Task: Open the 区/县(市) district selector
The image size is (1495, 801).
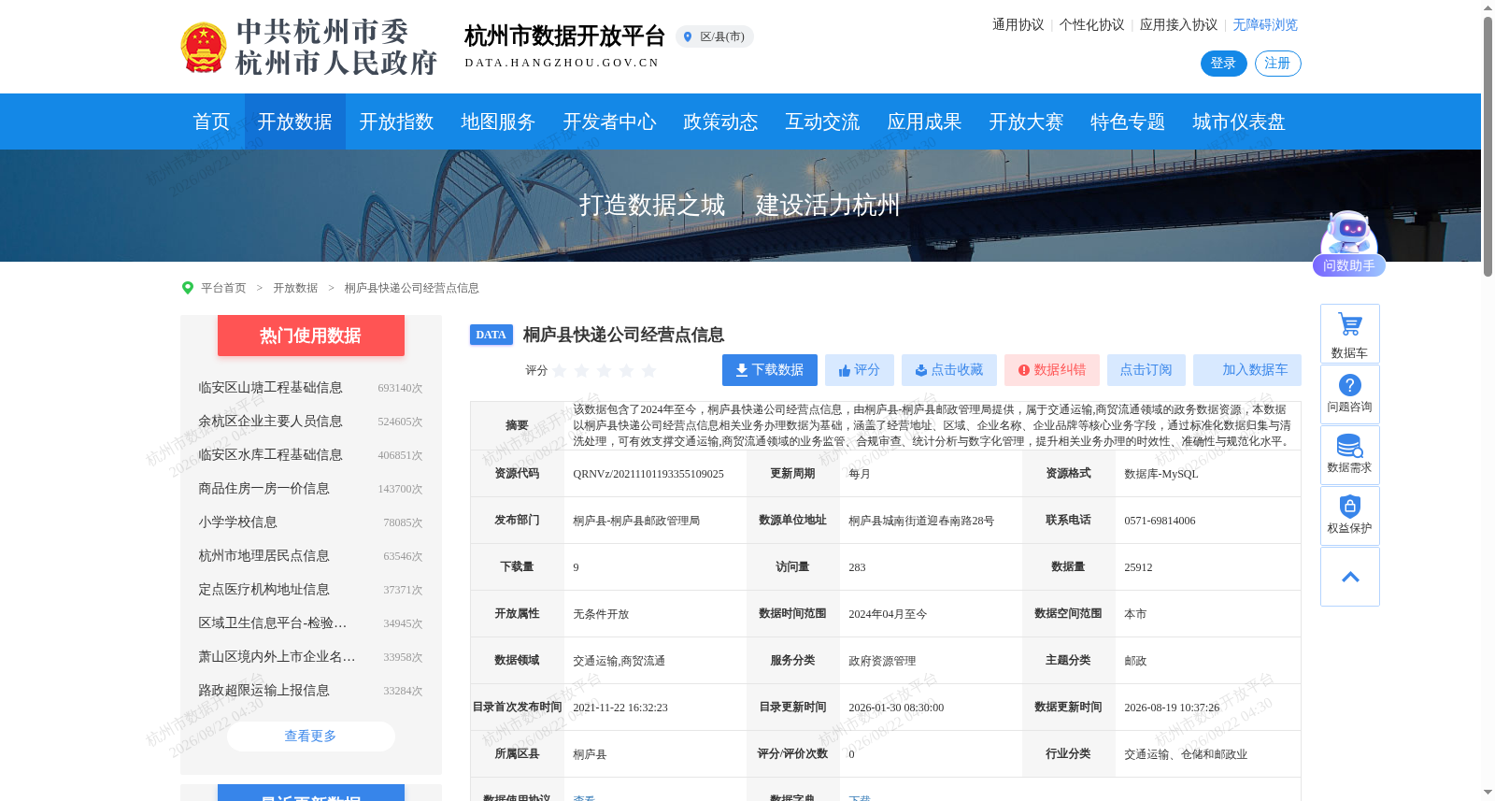Action: tap(715, 36)
